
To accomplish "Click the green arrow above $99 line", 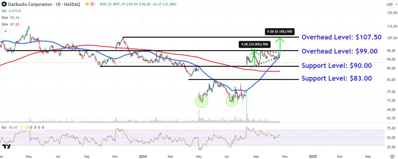I will tap(280, 44).
